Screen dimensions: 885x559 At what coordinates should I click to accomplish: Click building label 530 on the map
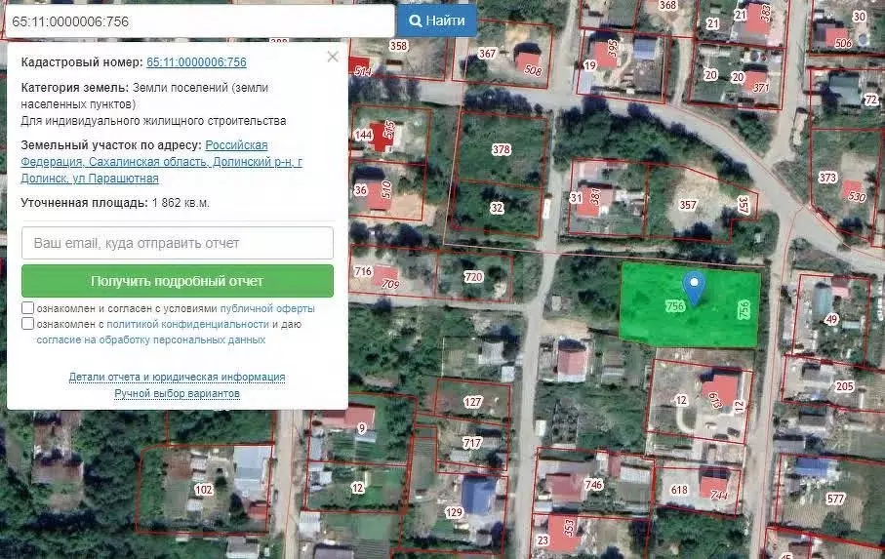(857, 196)
